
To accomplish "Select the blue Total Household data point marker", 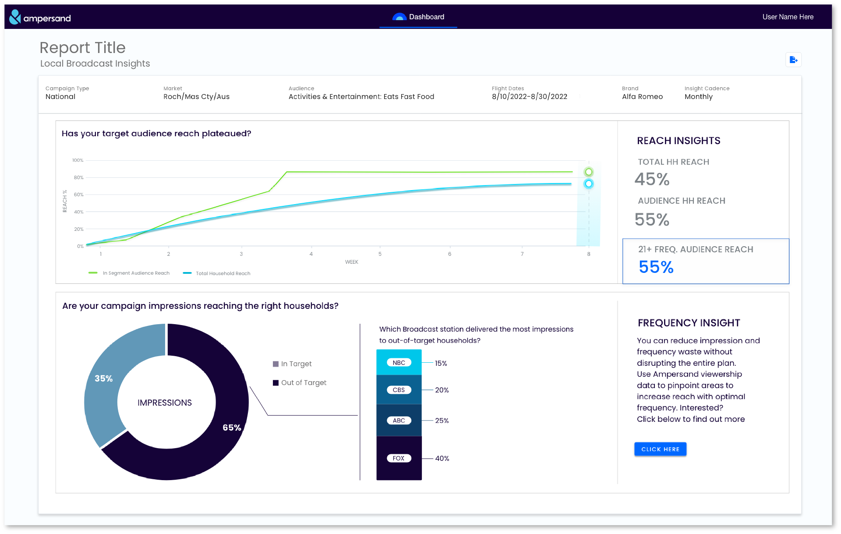I will tap(589, 184).
